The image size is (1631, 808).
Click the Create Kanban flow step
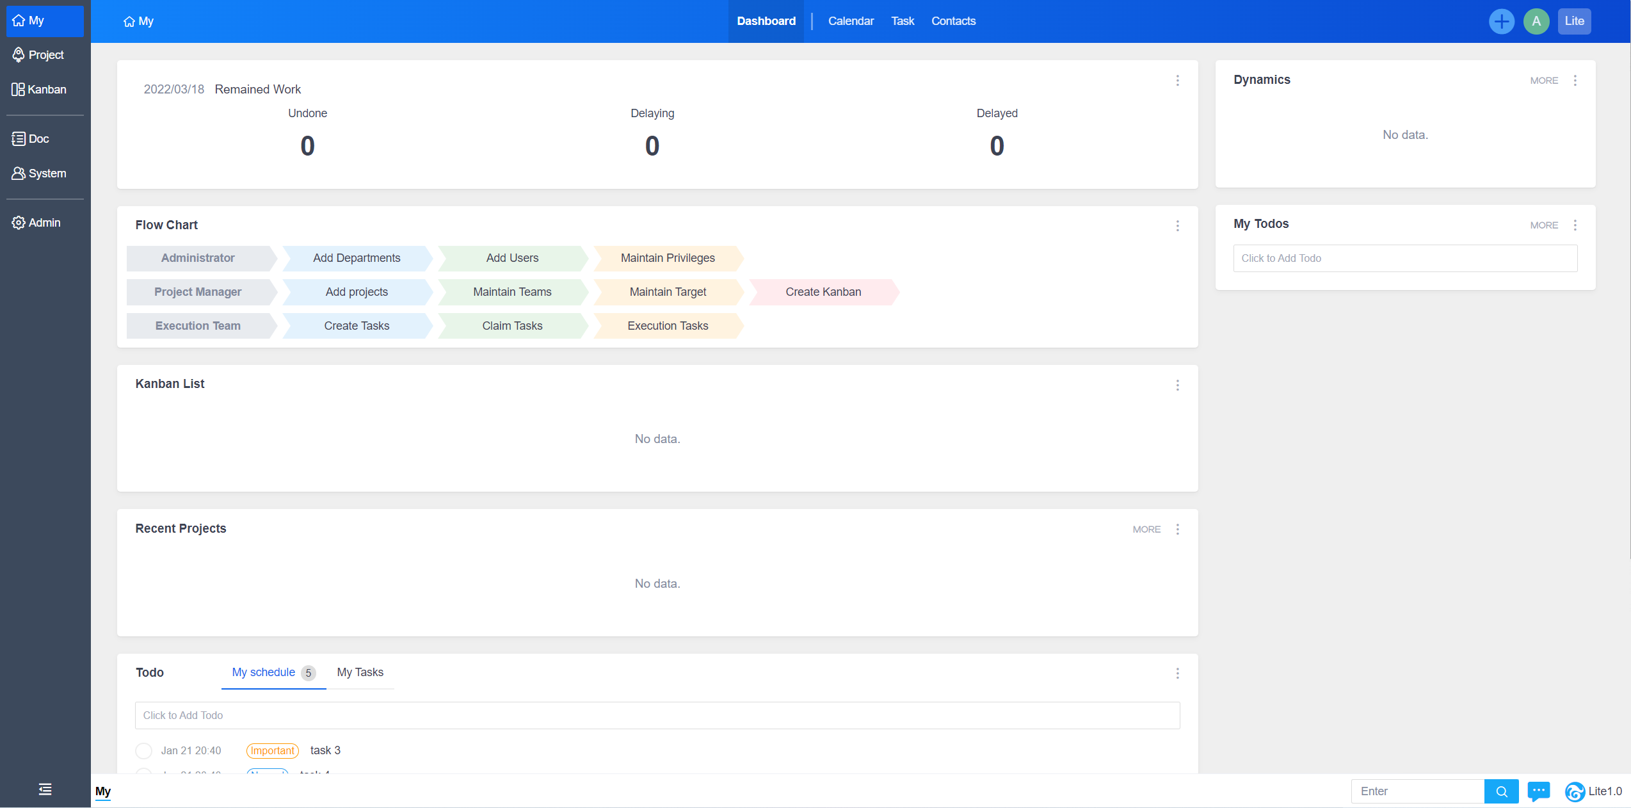824,292
